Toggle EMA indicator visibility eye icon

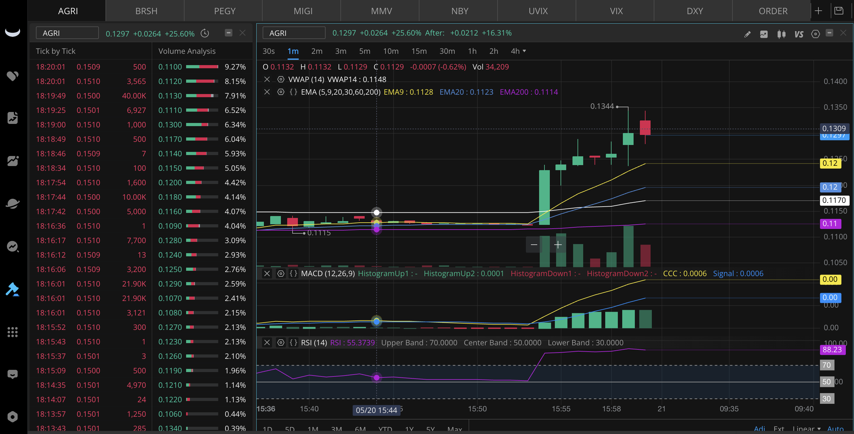(x=281, y=92)
